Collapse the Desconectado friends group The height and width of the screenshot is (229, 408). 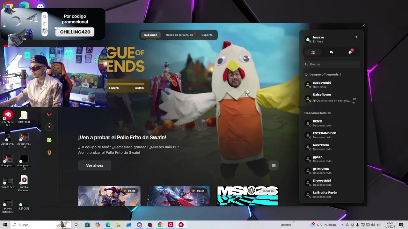[x=317, y=113]
